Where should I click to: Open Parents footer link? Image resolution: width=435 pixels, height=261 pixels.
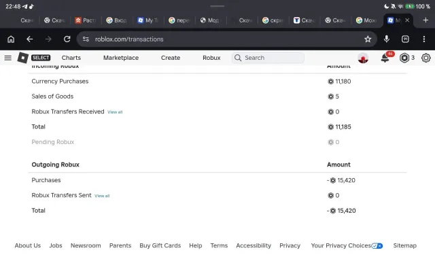[x=120, y=245]
